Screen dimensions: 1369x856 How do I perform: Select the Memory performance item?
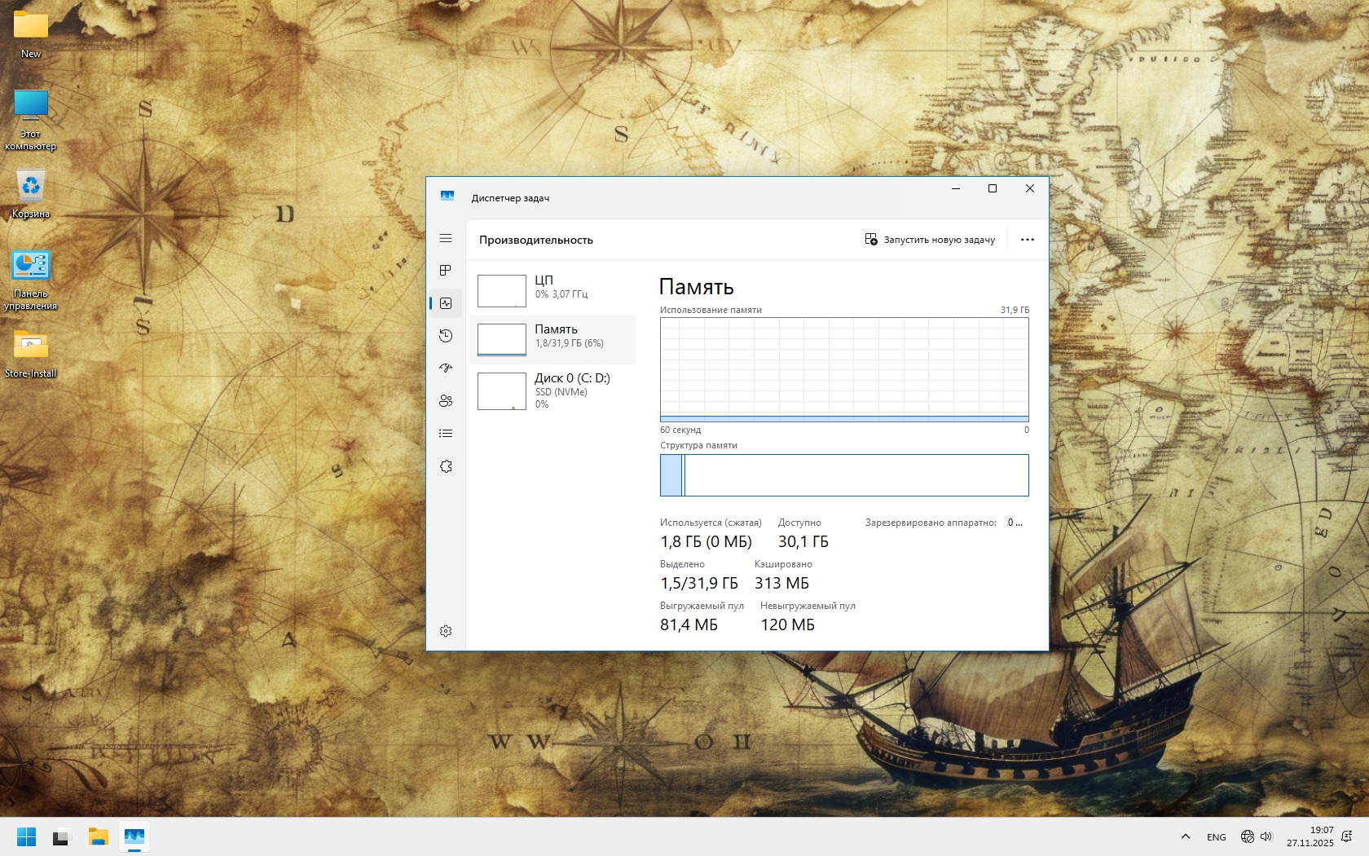coord(552,339)
